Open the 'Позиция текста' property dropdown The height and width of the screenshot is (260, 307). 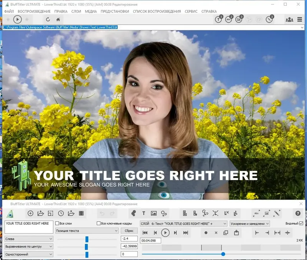click(87, 231)
